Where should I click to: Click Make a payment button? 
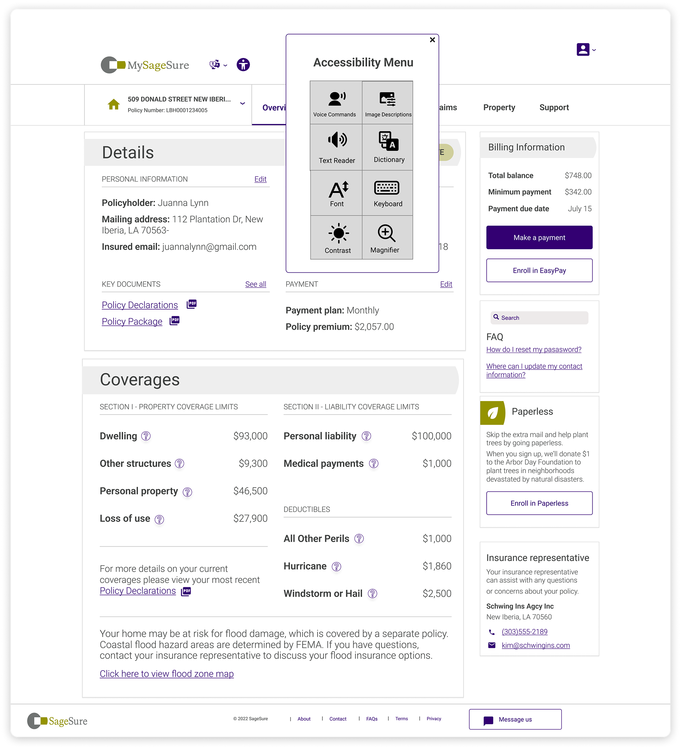coord(539,237)
